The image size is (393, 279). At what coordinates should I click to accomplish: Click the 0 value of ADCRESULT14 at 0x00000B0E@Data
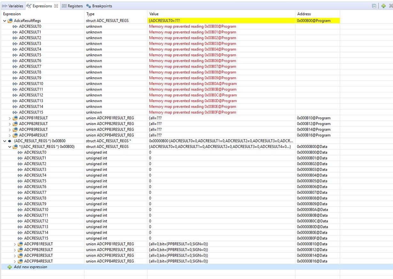(150, 232)
